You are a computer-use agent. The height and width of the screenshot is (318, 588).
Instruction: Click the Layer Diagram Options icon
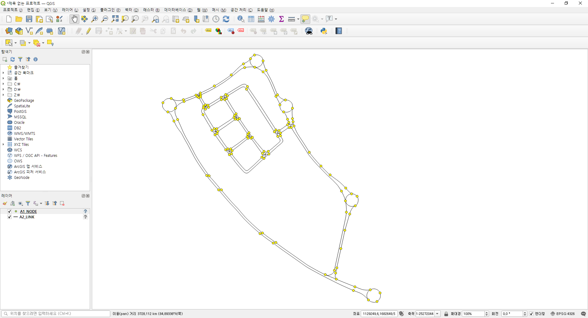(x=218, y=31)
